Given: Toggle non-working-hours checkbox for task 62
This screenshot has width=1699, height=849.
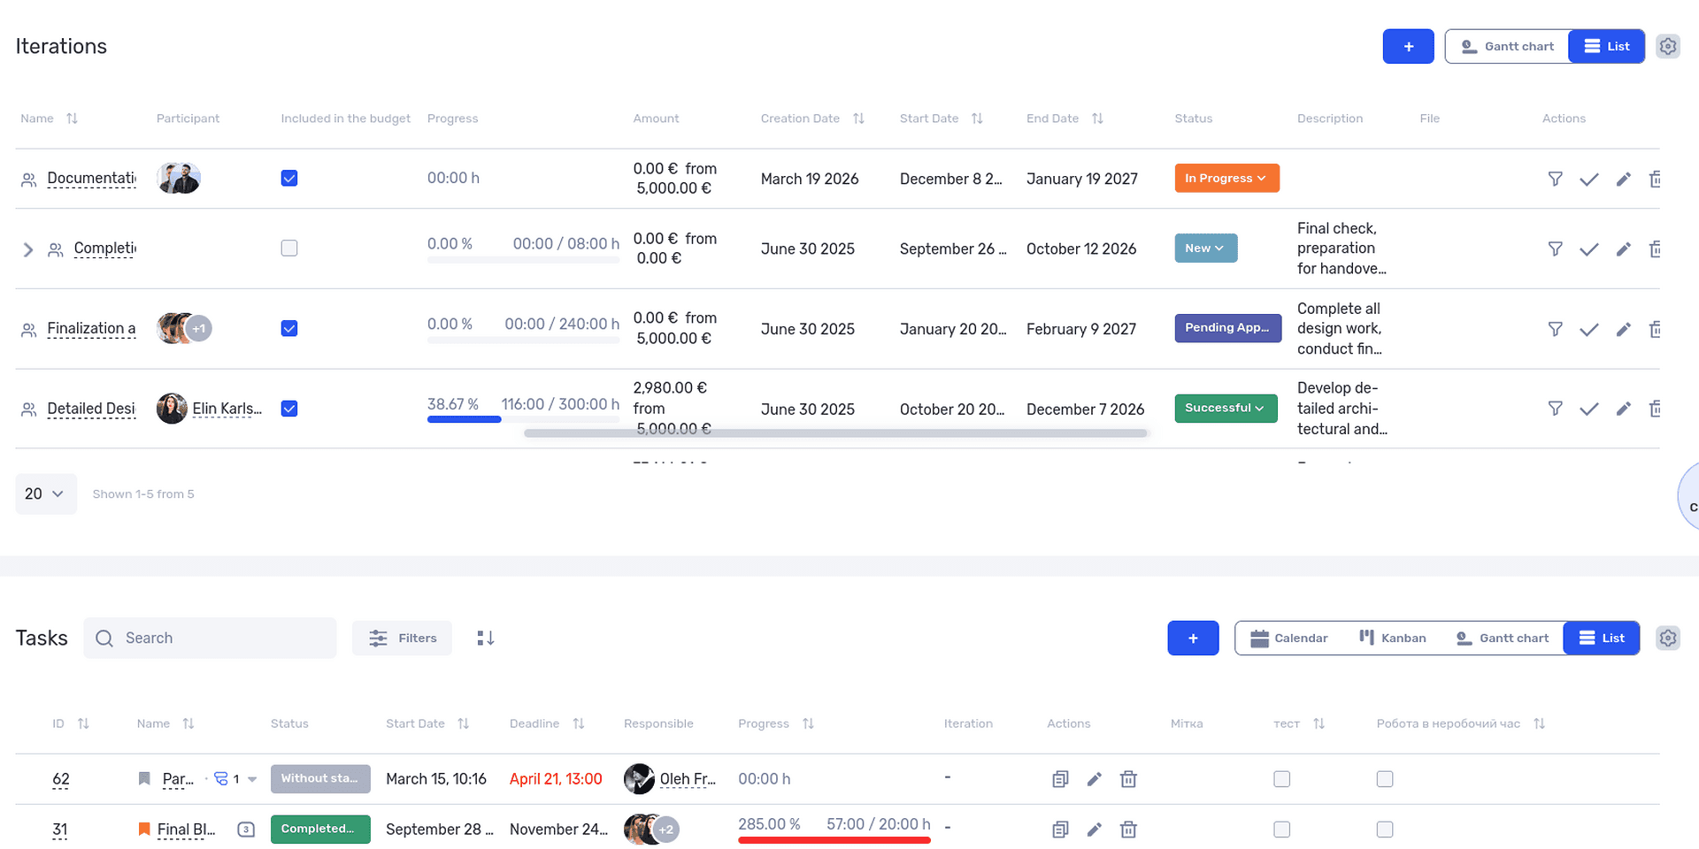Looking at the screenshot, I should point(1385,779).
